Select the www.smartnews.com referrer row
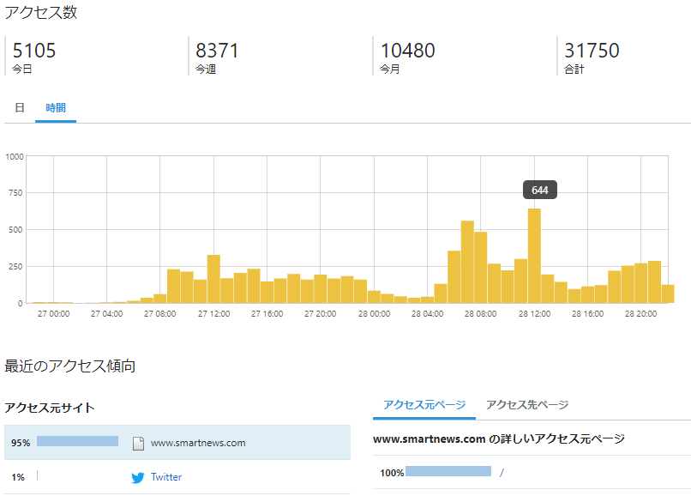This screenshot has width=691, height=496. (177, 443)
